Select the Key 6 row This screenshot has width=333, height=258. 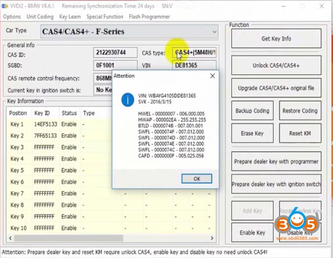[59, 182]
